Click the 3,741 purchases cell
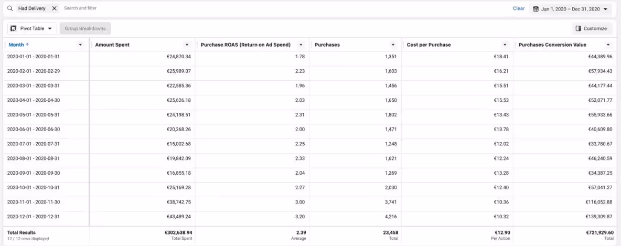 click(391, 202)
